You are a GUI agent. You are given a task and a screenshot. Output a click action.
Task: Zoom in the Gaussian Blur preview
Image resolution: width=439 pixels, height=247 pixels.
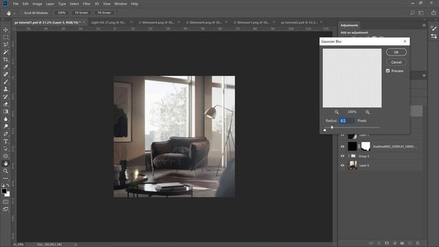coord(368,112)
